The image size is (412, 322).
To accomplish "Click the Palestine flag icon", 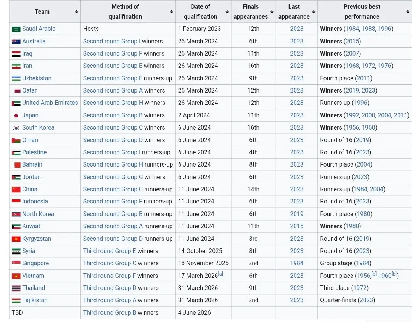I will coord(16,152).
